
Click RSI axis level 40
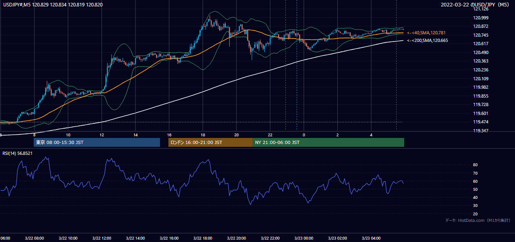tap(476, 197)
